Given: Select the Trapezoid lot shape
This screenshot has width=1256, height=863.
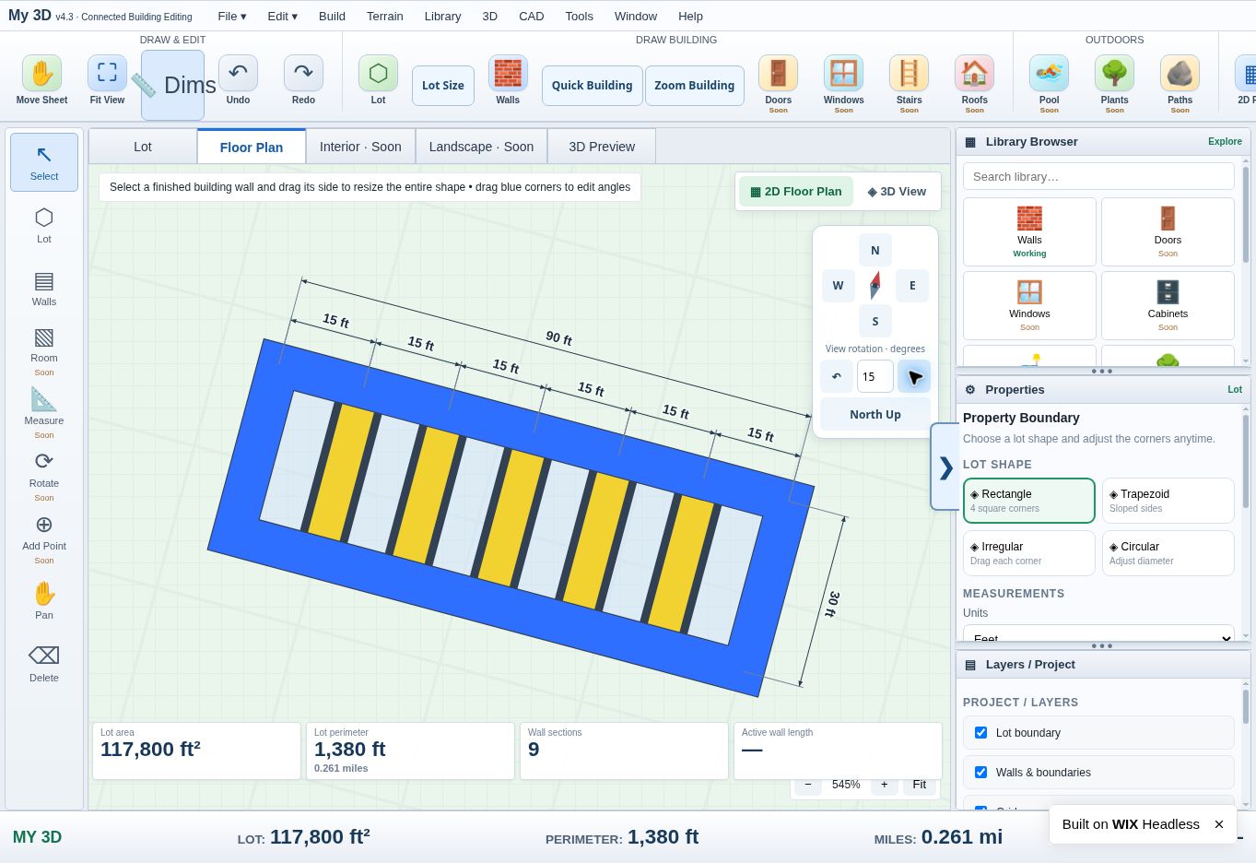Looking at the screenshot, I should (x=1168, y=501).
